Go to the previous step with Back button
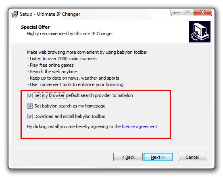Screen dimensions: 223x177 point(128,157)
